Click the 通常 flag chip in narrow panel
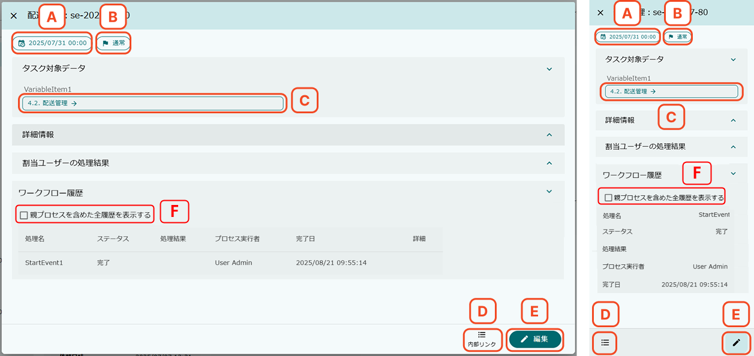Image resolution: width=754 pixels, height=356 pixels. click(x=678, y=37)
